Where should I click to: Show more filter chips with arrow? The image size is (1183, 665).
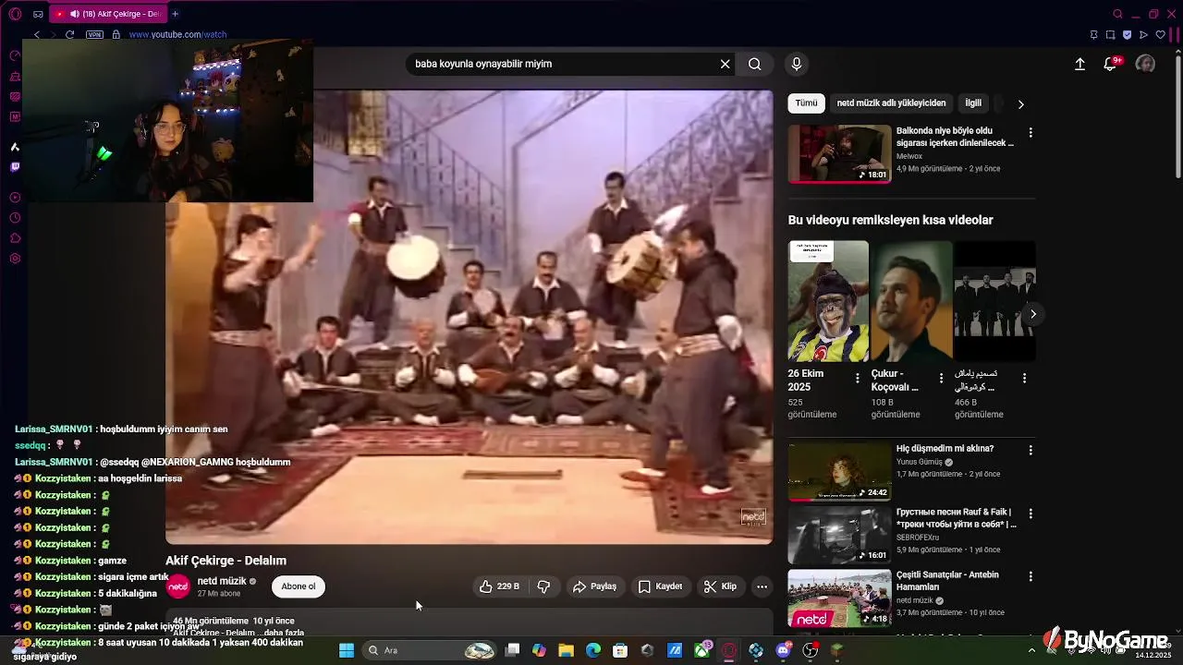(x=1020, y=104)
